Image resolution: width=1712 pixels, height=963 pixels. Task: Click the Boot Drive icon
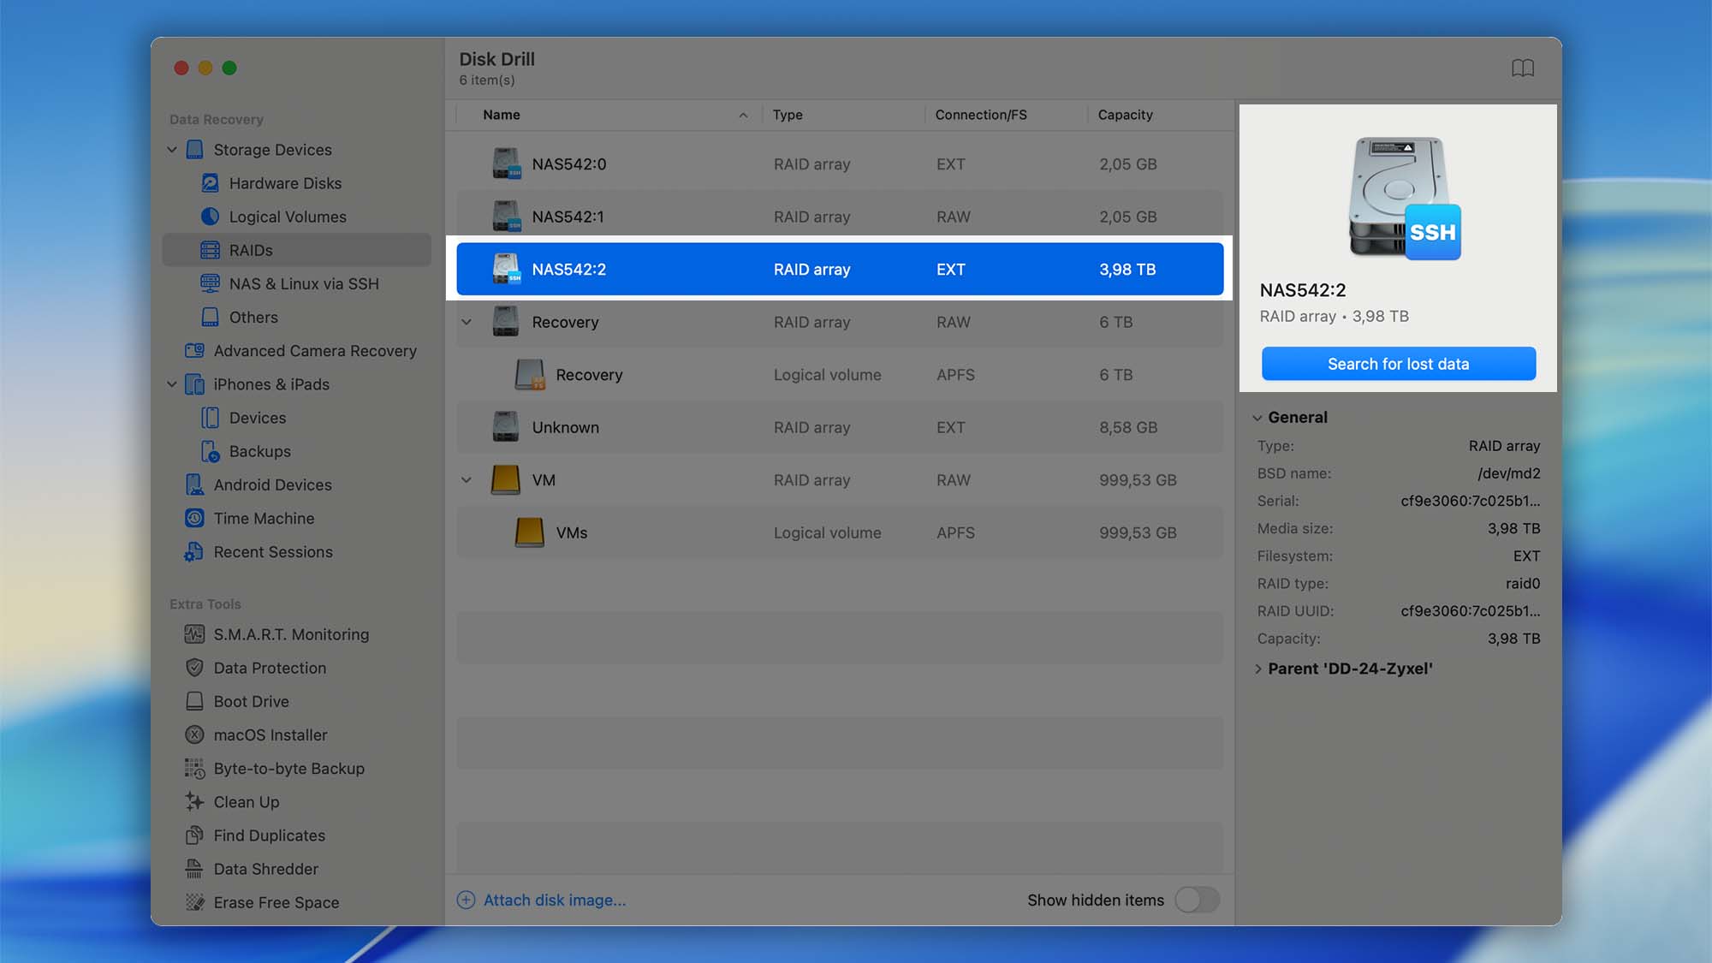point(195,701)
